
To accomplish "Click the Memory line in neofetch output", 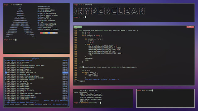I will tap(48, 29).
